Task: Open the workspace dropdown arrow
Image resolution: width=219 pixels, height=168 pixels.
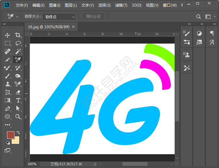Action: pos(215,17)
